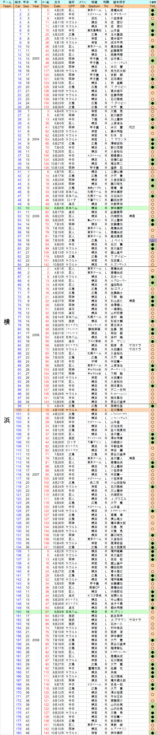Click the 長野OP stadium cell

click(94, 587)
